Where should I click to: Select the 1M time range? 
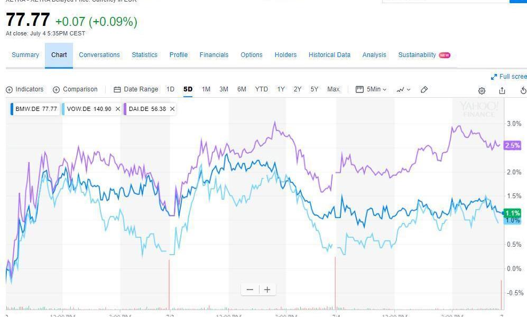pyautogui.click(x=206, y=89)
